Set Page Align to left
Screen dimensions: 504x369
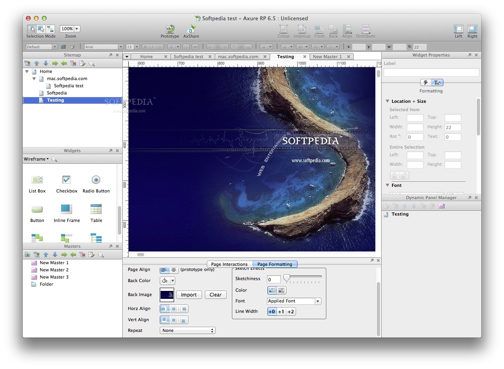point(164,270)
